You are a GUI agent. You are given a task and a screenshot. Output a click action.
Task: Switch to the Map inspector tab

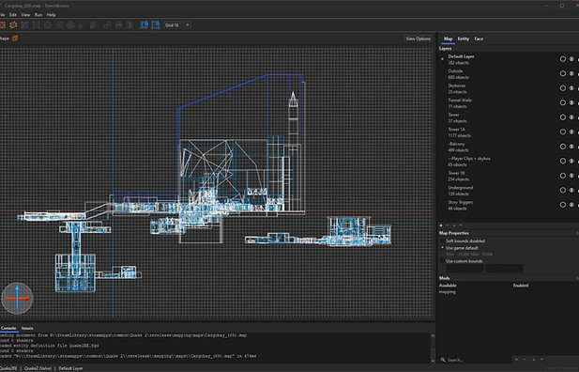448,39
